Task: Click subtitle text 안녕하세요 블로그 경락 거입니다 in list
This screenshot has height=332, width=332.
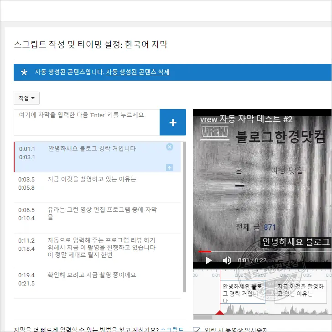Action: tap(92, 148)
